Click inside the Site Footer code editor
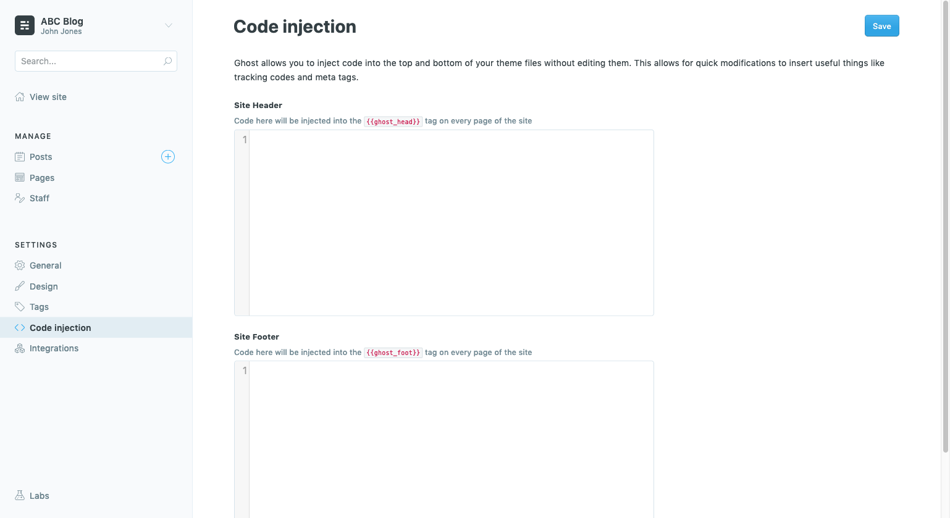This screenshot has height=518, width=950. click(451, 438)
